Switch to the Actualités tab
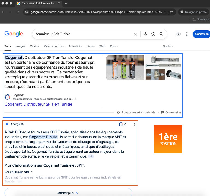 coord(75,46)
